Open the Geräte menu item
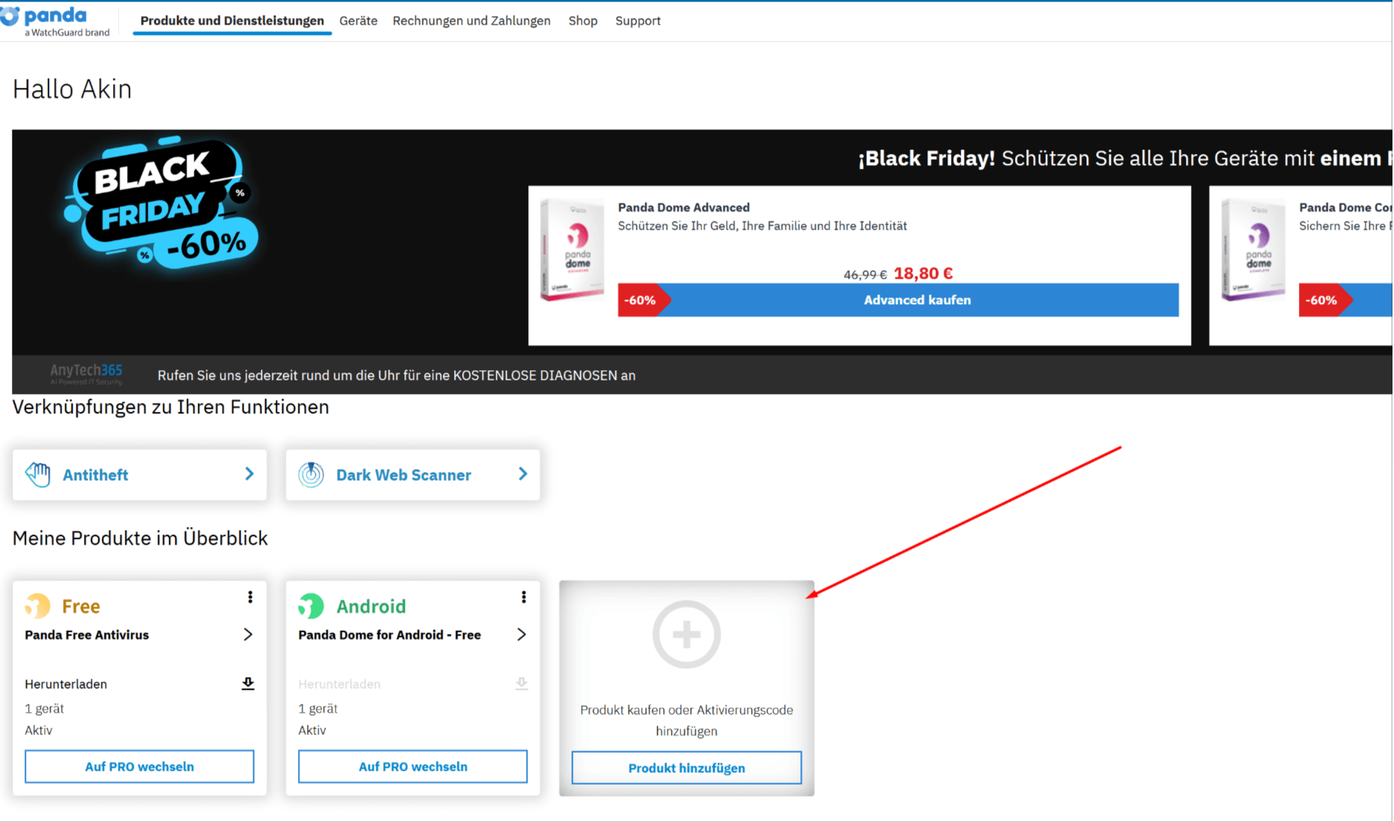This screenshot has height=822, width=1394. (358, 20)
